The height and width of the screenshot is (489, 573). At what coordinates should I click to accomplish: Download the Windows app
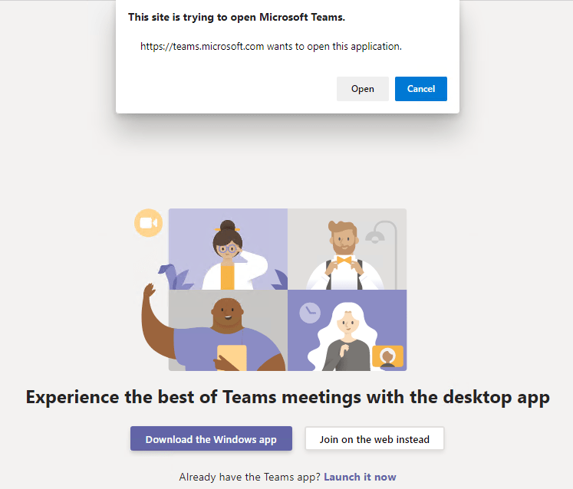click(x=211, y=439)
